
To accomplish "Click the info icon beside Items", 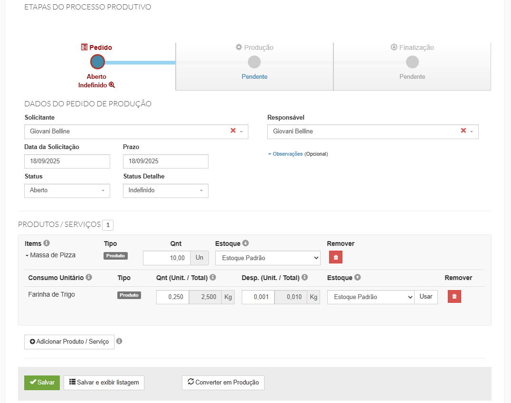I will [x=47, y=243].
